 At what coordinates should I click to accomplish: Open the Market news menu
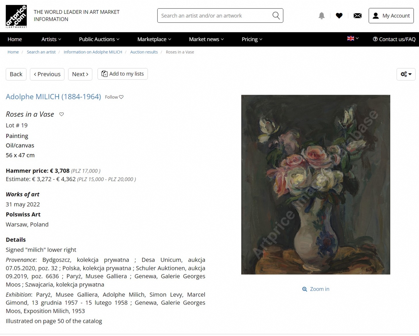tap(206, 39)
